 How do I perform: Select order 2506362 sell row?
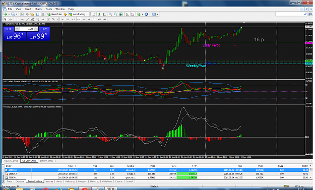pos(157,174)
